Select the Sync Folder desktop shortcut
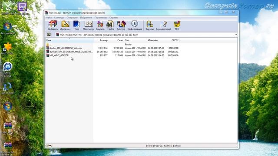This screenshot has width=278, height=156. click(7, 87)
